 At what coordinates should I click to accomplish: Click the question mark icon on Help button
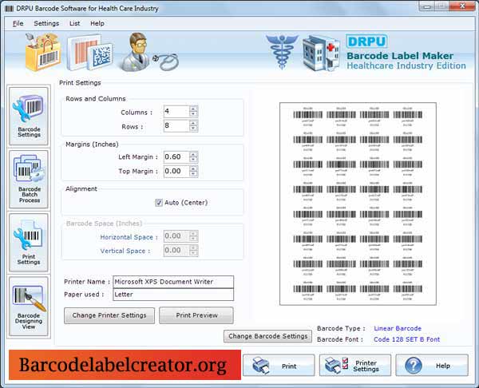[x=414, y=366]
